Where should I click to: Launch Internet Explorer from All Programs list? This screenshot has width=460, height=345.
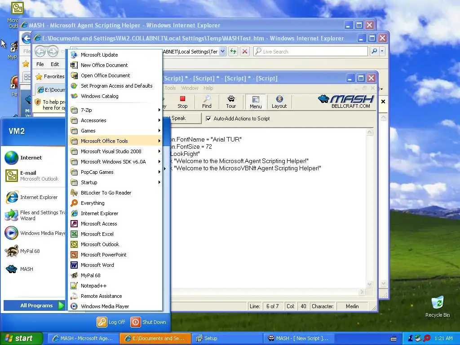(x=115, y=213)
